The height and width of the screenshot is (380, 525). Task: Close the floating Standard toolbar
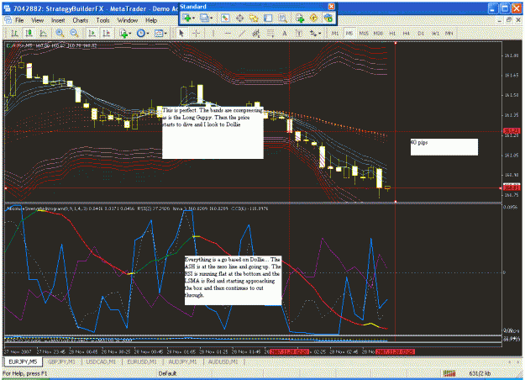coord(331,7)
